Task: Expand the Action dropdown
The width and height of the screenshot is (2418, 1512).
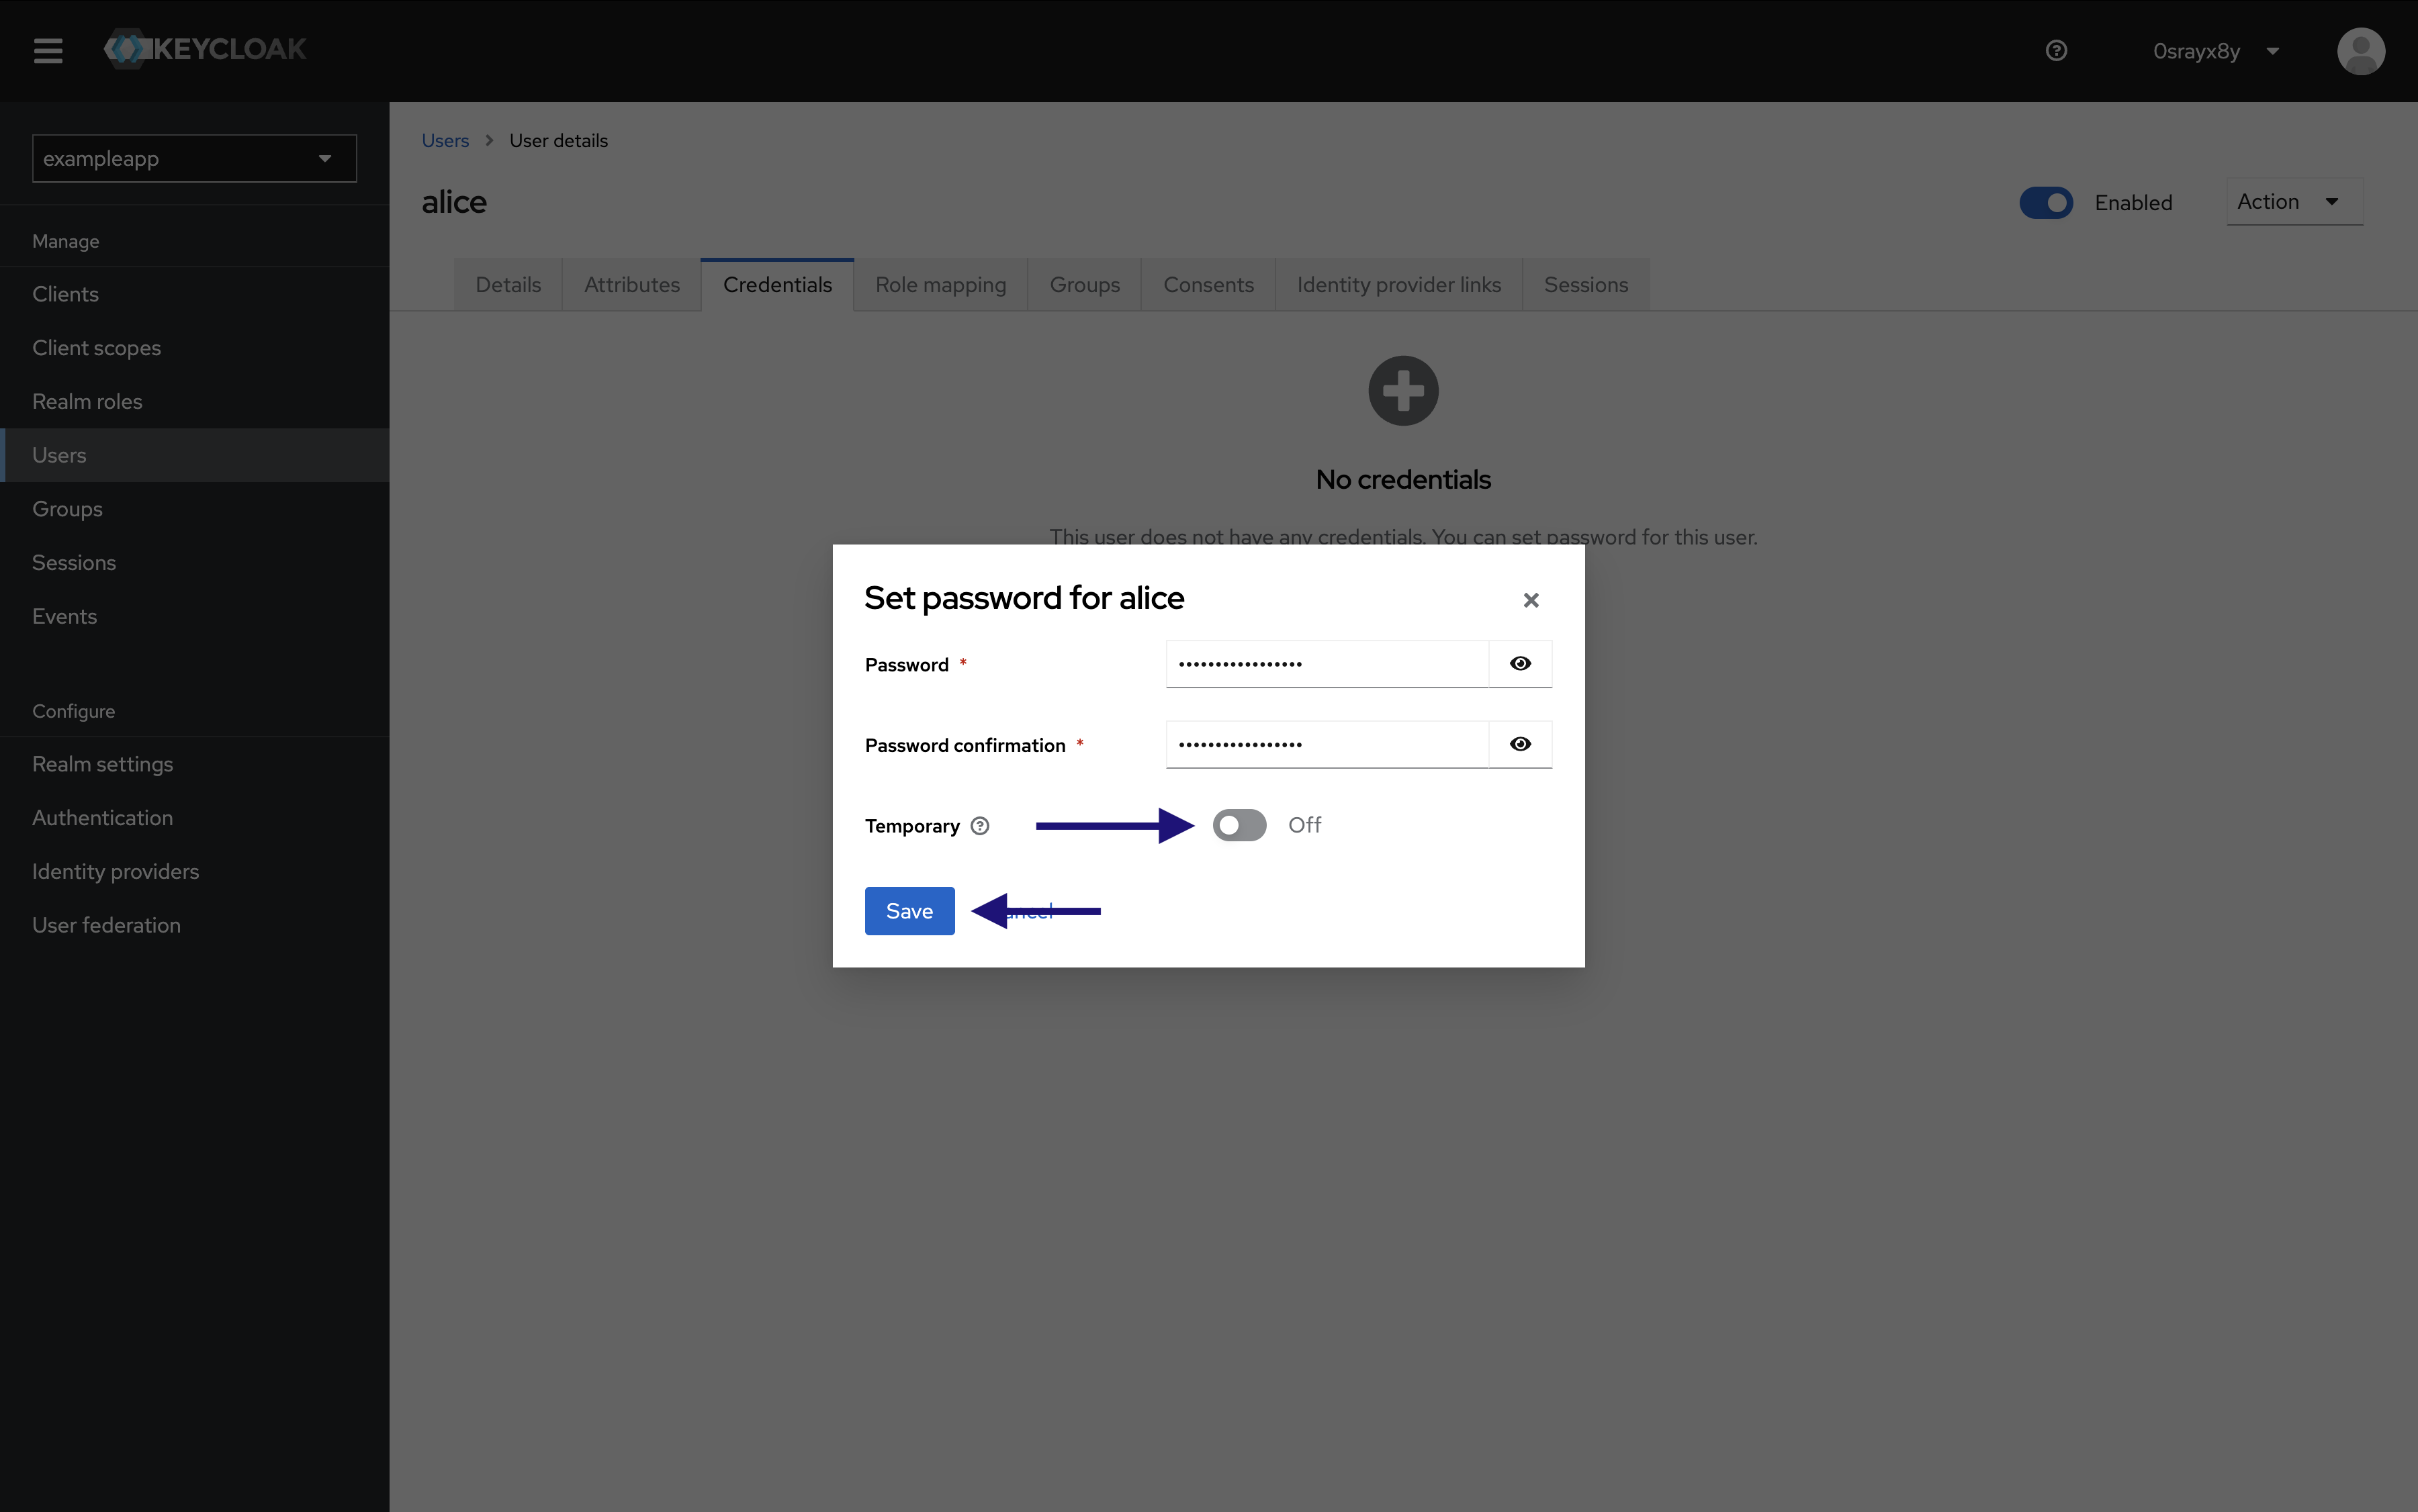Action: click(x=2294, y=202)
